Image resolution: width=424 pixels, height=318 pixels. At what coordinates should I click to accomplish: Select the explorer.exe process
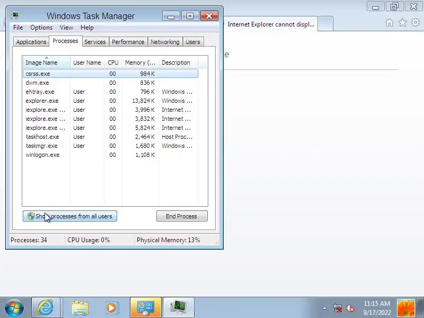110,101
